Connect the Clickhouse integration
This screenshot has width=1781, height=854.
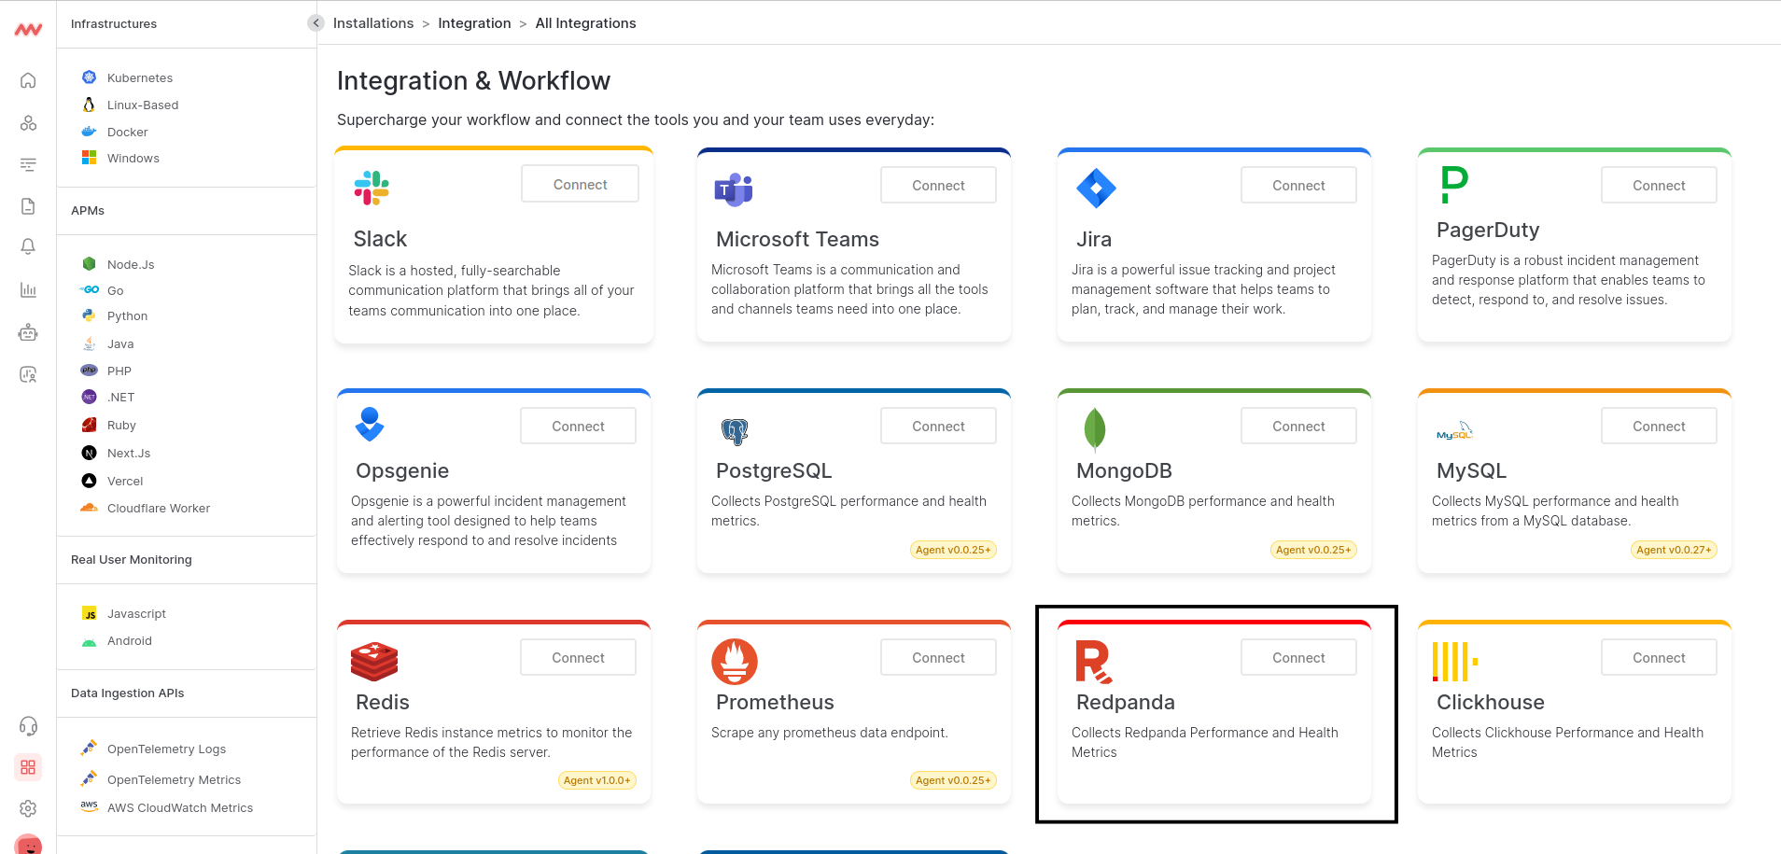point(1659,658)
